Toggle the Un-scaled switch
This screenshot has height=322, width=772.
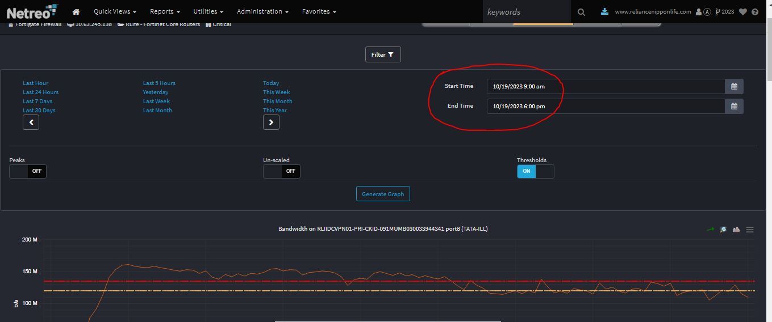[282, 171]
